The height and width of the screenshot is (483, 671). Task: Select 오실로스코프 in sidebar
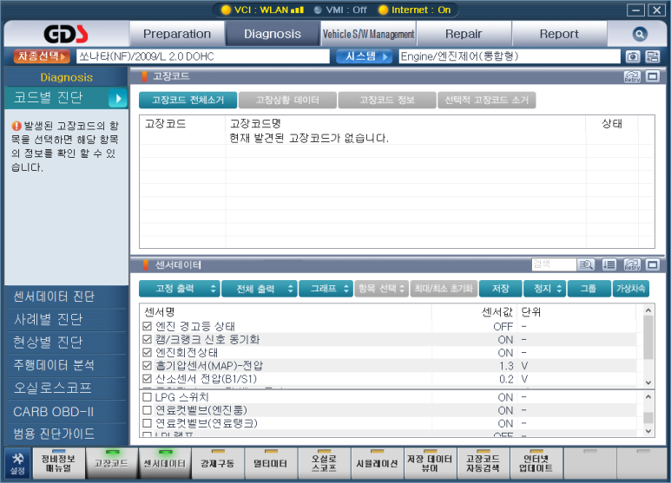pos(66,388)
